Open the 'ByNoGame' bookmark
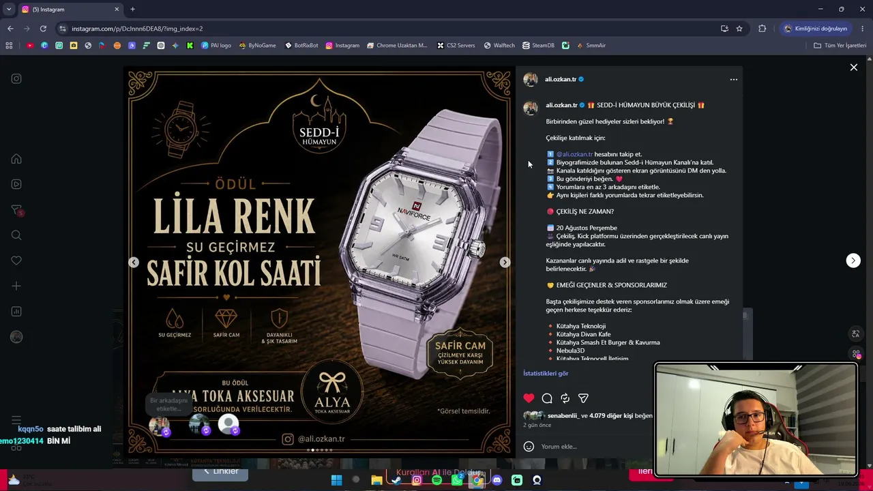 [x=257, y=46]
